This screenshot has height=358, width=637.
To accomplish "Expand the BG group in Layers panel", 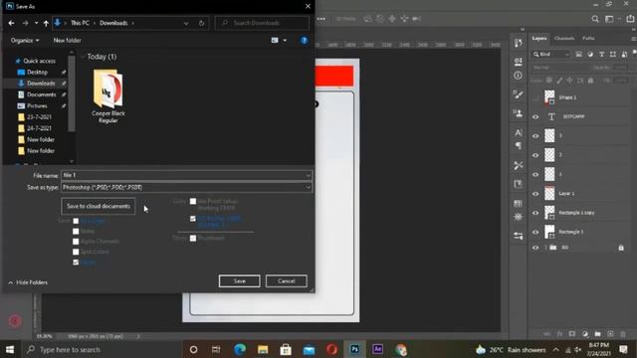I will pos(545,248).
